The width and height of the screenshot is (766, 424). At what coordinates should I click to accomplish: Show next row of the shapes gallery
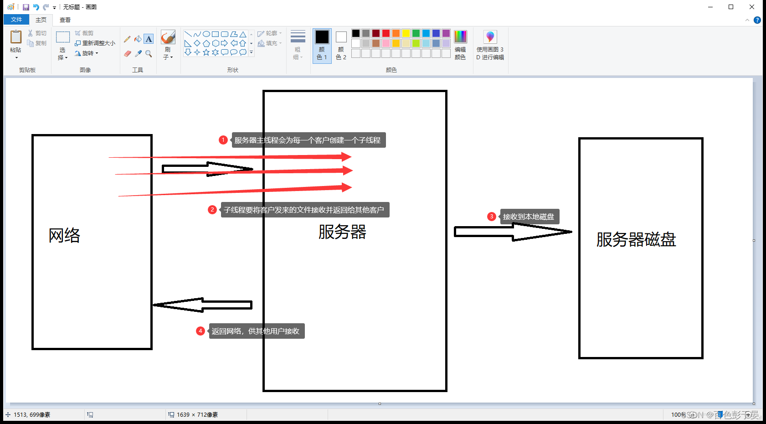pyautogui.click(x=251, y=43)
